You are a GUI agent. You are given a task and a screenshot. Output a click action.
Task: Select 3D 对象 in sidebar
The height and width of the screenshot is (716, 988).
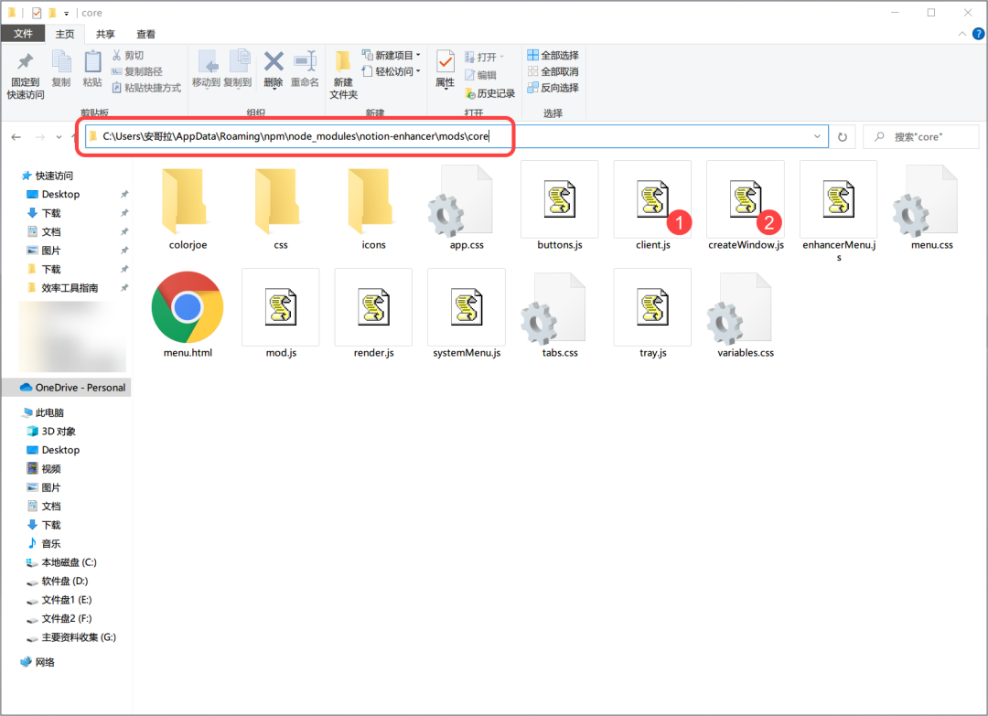(x=51, y=432)
